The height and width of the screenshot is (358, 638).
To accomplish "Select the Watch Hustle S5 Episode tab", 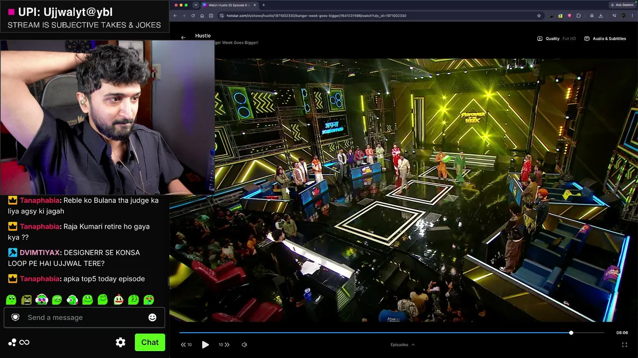I will point(229,5).
